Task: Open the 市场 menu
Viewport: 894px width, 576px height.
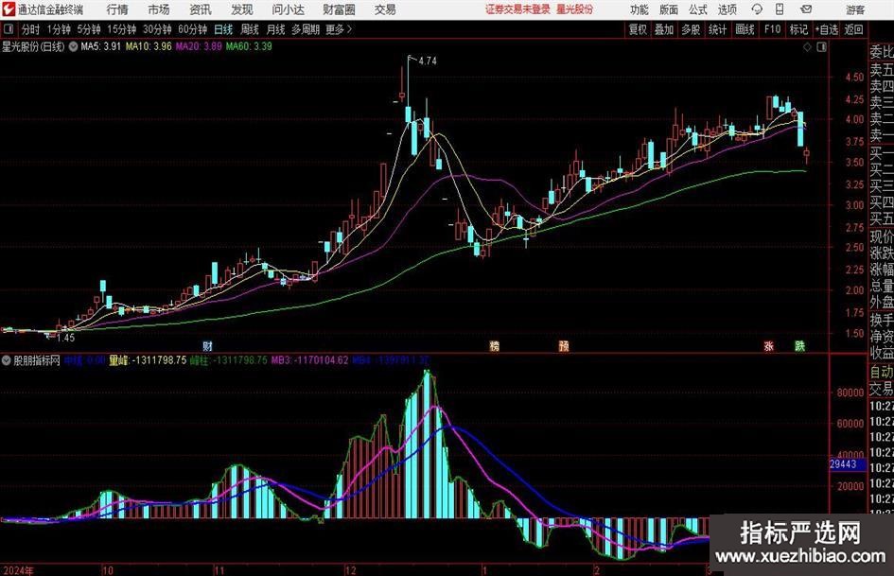Action: 159,9
